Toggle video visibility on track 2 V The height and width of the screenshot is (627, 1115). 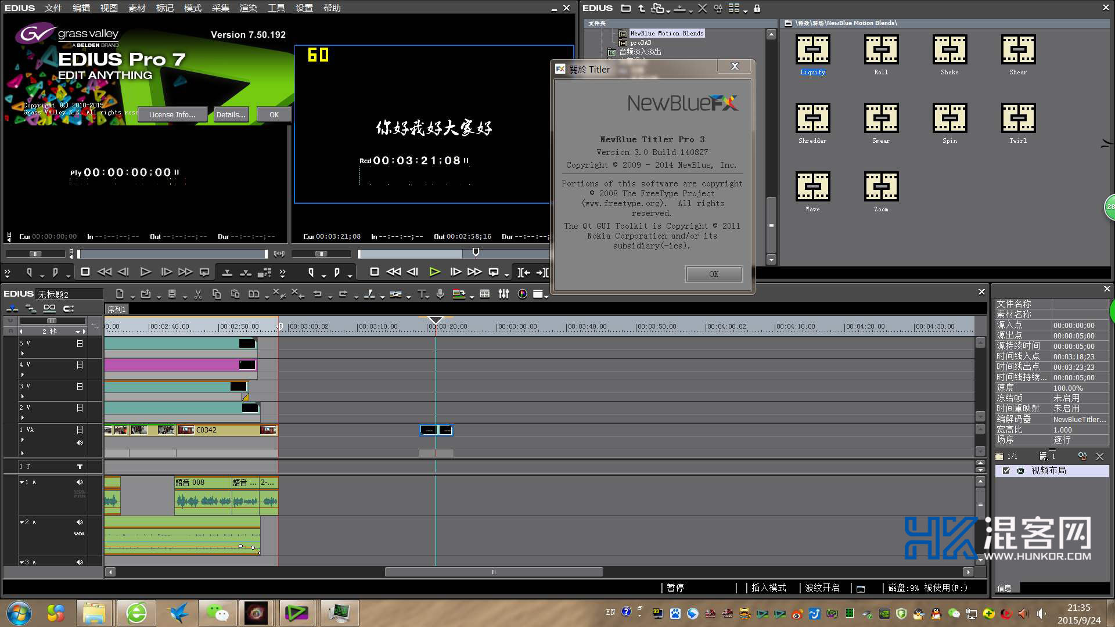(80, 408)
